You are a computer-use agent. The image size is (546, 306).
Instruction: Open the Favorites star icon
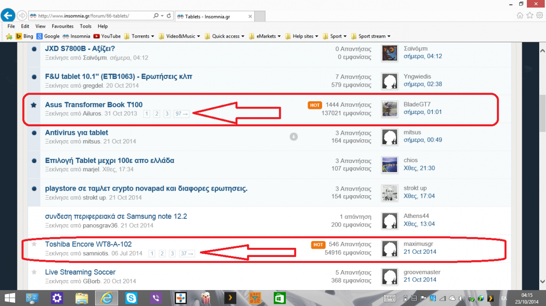530,15
